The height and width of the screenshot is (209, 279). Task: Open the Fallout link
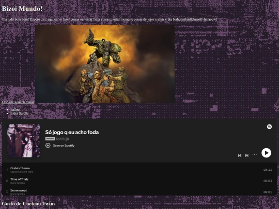point(16,109)
